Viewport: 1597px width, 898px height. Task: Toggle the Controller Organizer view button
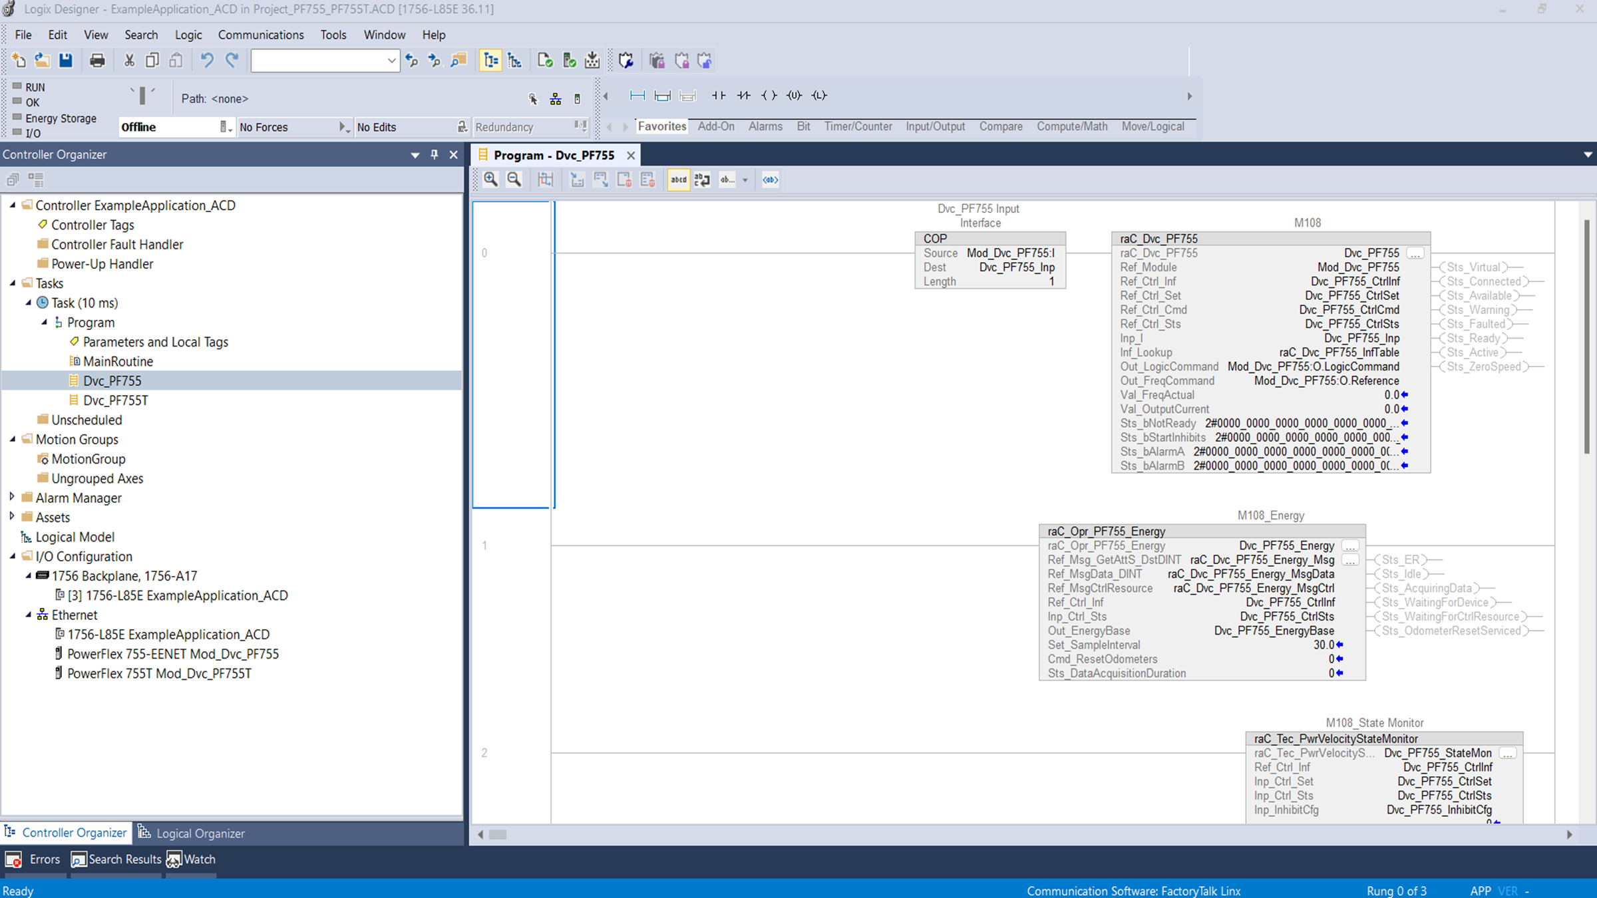[x=490, y=61]
